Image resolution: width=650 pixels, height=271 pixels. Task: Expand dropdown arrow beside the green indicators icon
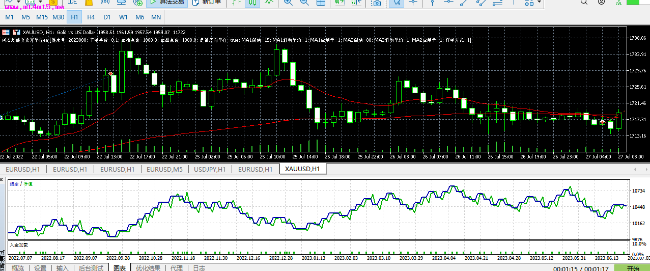[39, 2]
